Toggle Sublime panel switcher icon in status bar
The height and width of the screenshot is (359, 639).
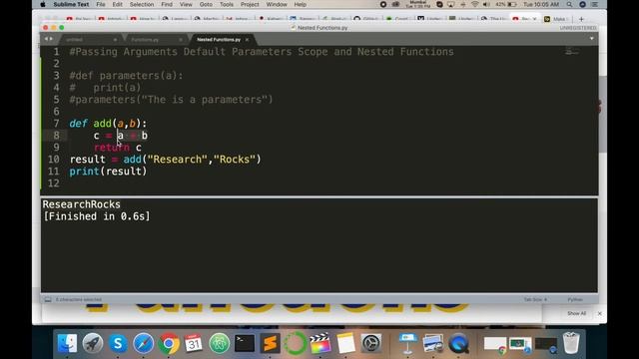click(x=48, y=299)
